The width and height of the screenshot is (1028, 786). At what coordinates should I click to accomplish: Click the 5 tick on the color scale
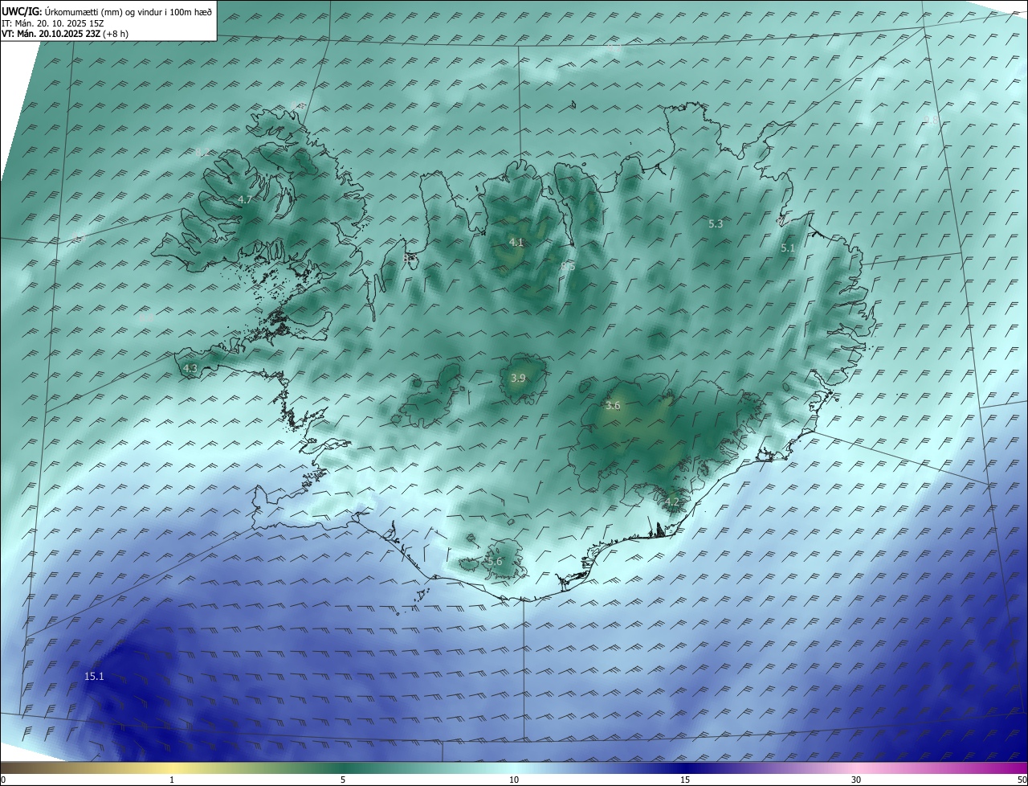point(343,780)
